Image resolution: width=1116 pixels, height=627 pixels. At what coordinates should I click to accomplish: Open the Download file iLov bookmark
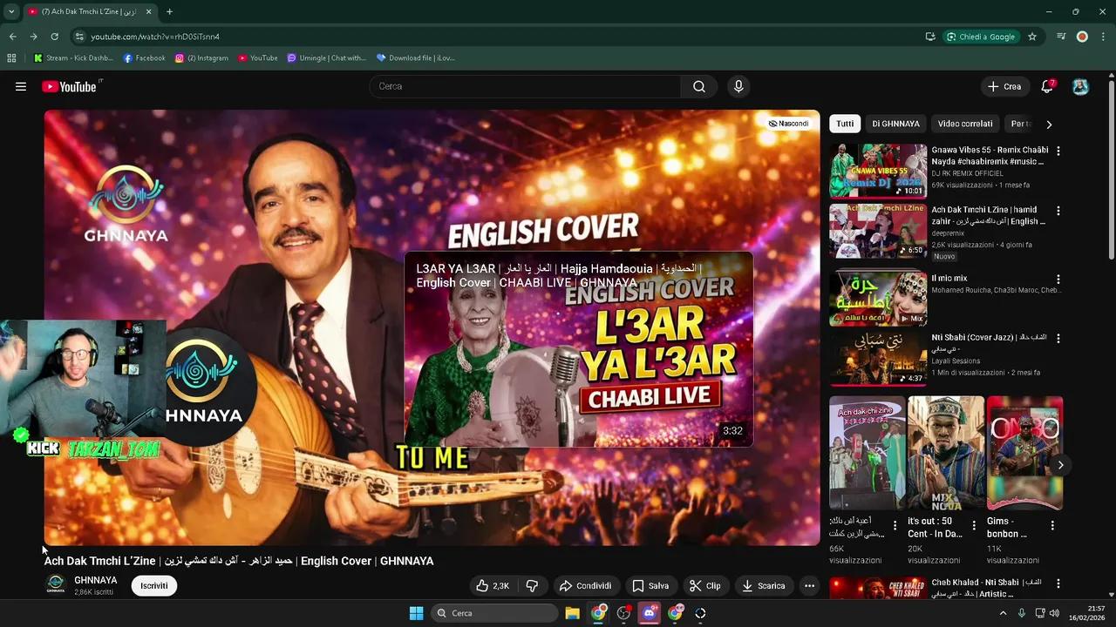416,58
